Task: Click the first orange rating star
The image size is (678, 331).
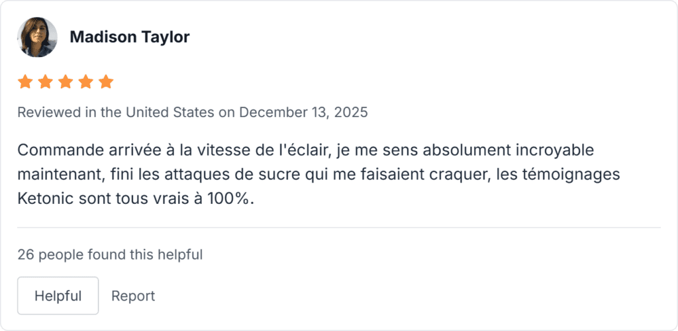Action: click(x=25, y=82)
